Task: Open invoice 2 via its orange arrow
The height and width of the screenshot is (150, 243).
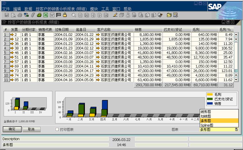Action: 12,35
